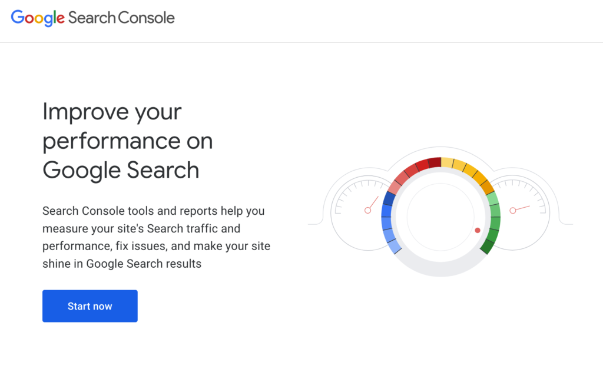603x379 pixels.
Task: Click the grey bottom arc of dial
Action: 440,267
